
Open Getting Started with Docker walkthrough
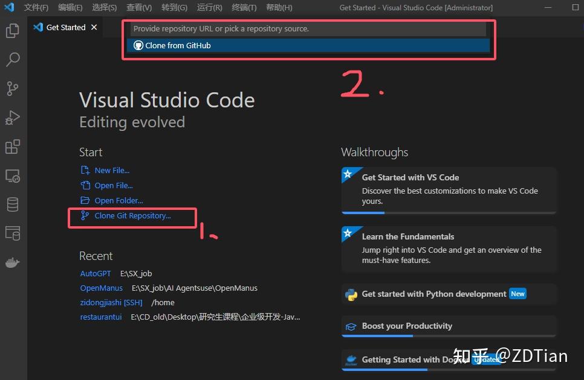point(449,359)
